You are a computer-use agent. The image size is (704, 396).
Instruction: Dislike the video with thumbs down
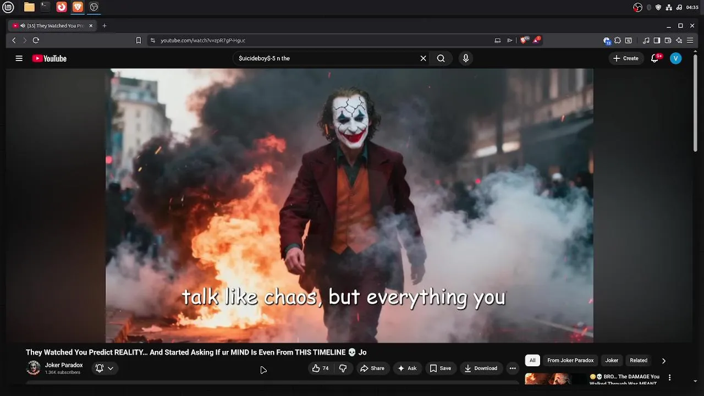[343, 369]
